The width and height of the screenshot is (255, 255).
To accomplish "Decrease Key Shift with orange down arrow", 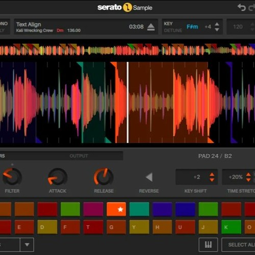I will [212, 180].
